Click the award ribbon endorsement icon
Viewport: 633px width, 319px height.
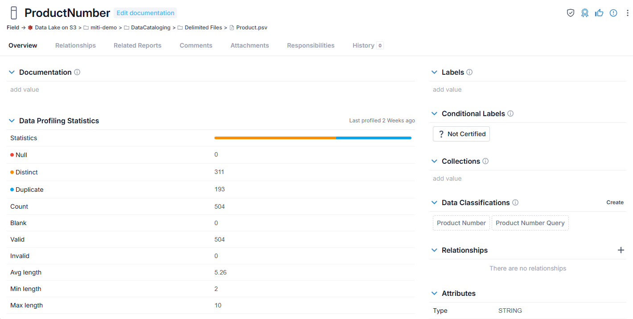point(585,13)
